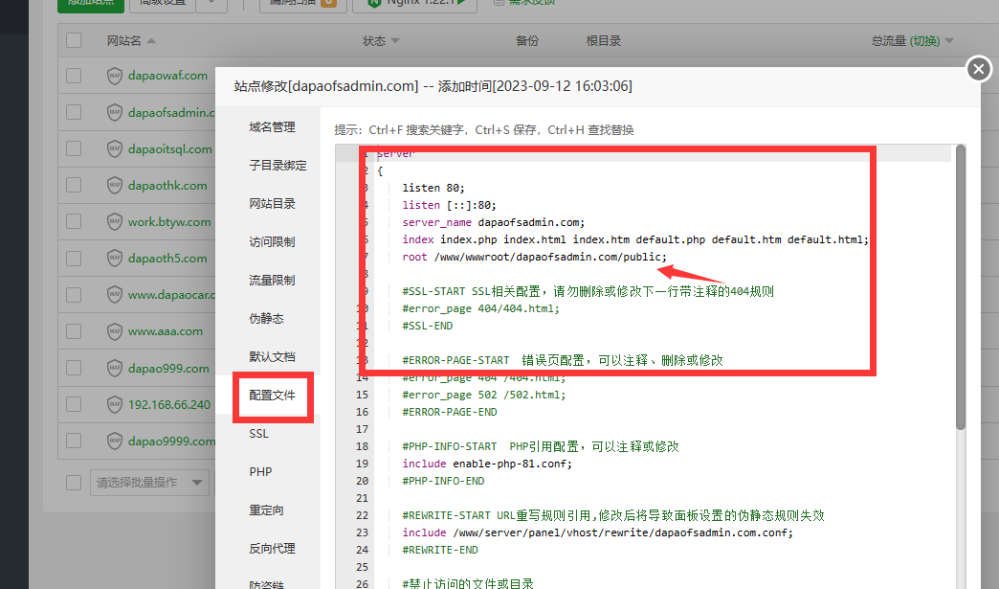Viewport: 999px width, 589px height.
Task: Sort by 网站名 column arrow
Action: (x=151, y=41)
